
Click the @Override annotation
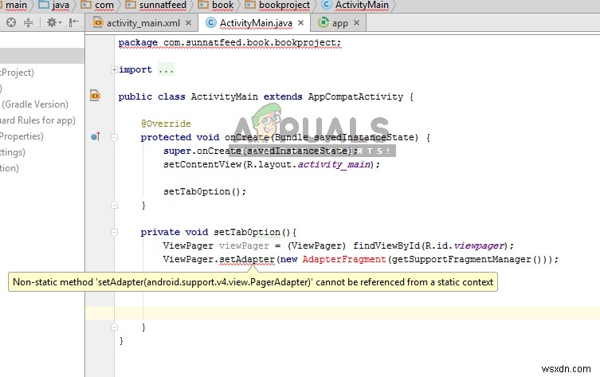[x=166, y=124]
